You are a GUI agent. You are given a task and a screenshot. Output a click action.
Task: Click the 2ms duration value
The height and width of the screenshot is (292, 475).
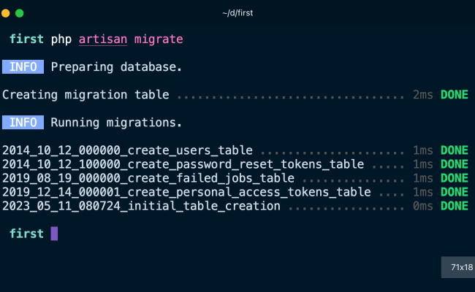(423, 95)
